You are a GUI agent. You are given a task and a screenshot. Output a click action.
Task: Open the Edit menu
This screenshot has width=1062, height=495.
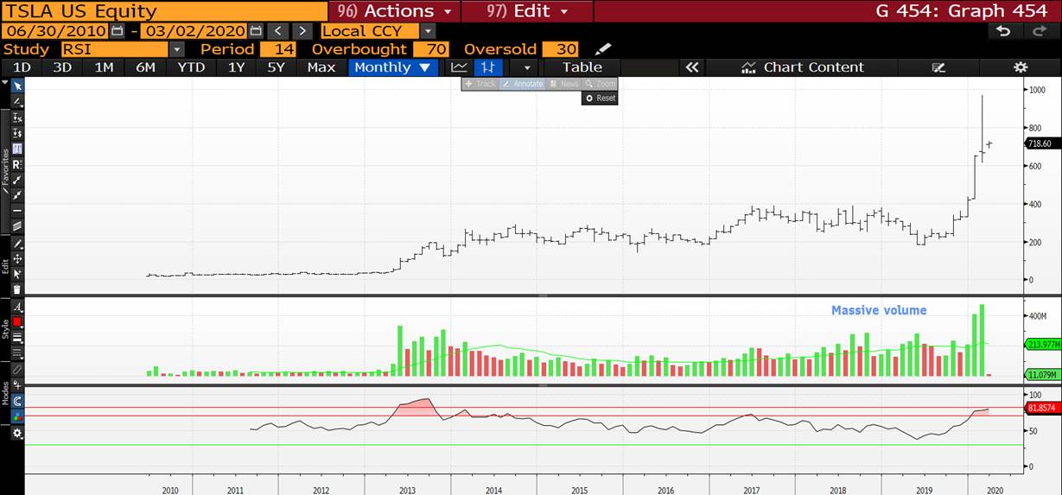(527, 11)
